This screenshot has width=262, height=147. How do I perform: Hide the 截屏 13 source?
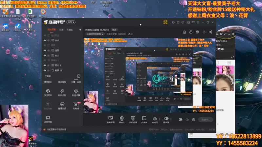coord(45,70)
